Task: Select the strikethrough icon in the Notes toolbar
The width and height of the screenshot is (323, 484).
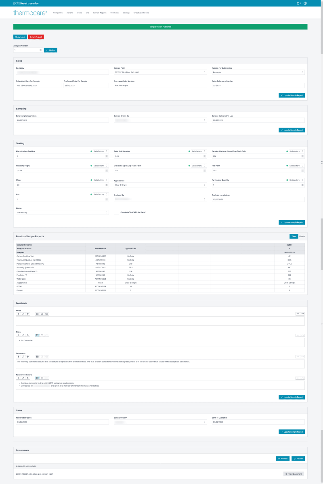Action: [x=28, y=314]
